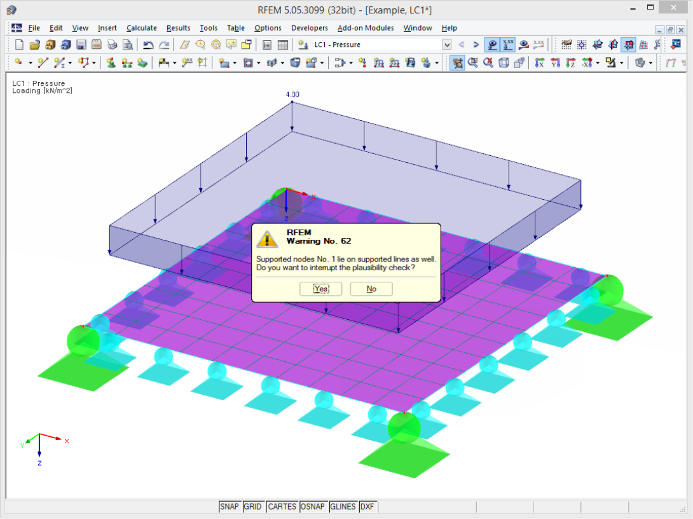This screenshot has height=519, width=693.
Task: Toggle SNAP in the status bar
Action: click(x=229, y=507)
